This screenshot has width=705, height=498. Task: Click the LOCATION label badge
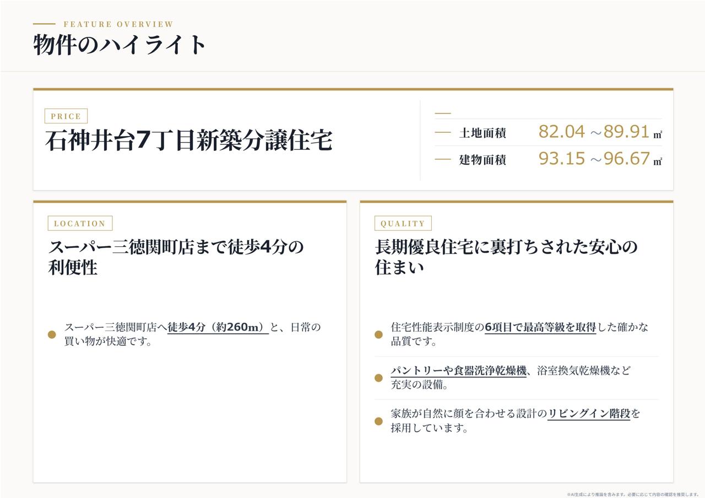coord(80,223)
